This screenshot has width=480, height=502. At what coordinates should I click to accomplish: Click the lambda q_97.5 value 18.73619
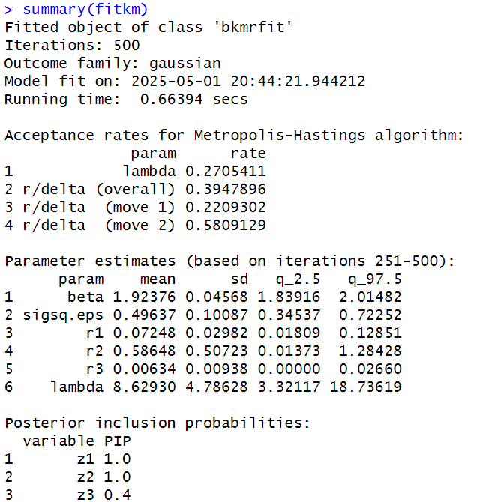pyautogui.click(x=365, y=387)
